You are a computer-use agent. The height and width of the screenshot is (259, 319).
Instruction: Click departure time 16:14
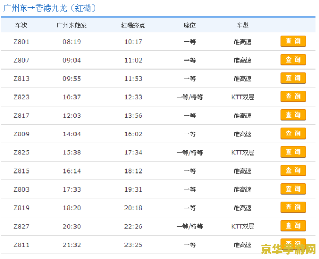click(72, 171)
